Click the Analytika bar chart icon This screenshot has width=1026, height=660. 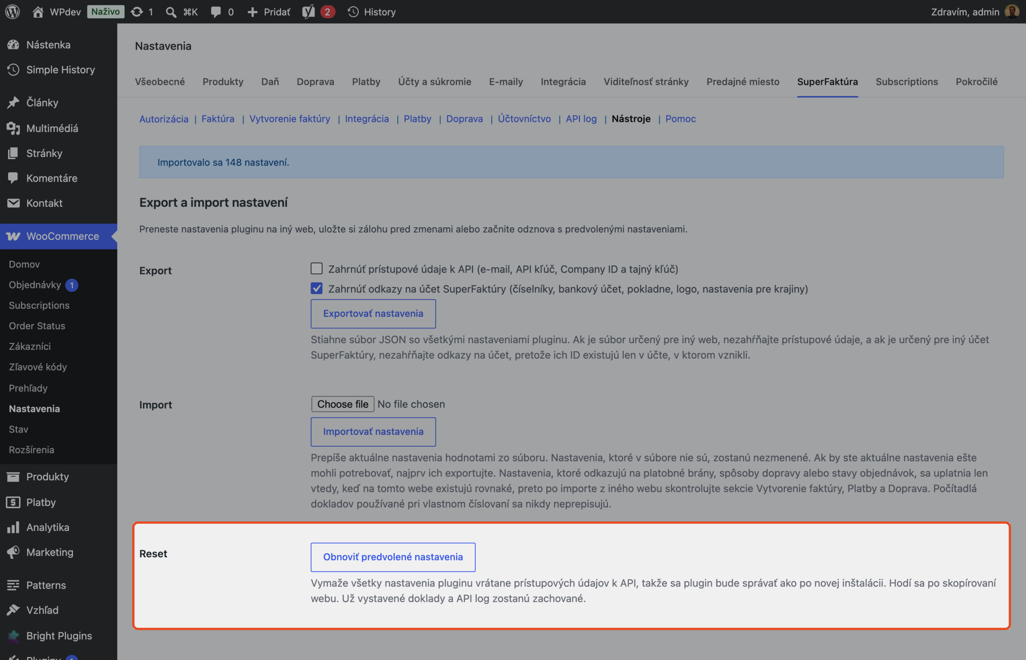(x=13, y=527)
